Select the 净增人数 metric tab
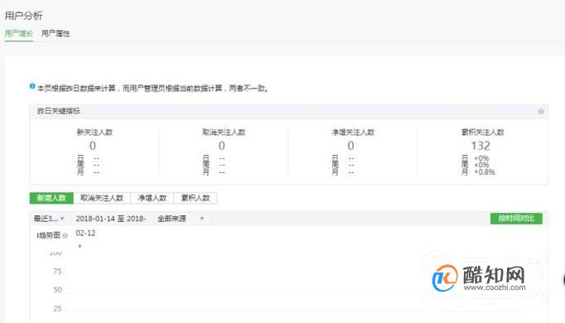 coord(152,198)
